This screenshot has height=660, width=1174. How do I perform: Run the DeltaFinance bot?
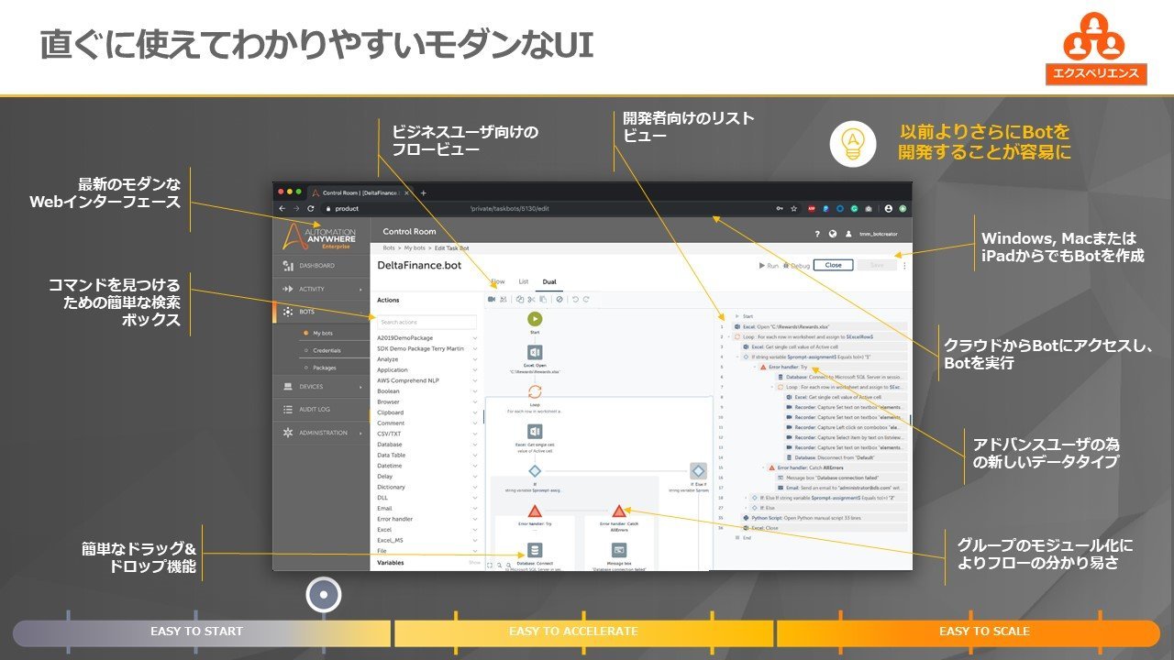click(x=769, y=265)
